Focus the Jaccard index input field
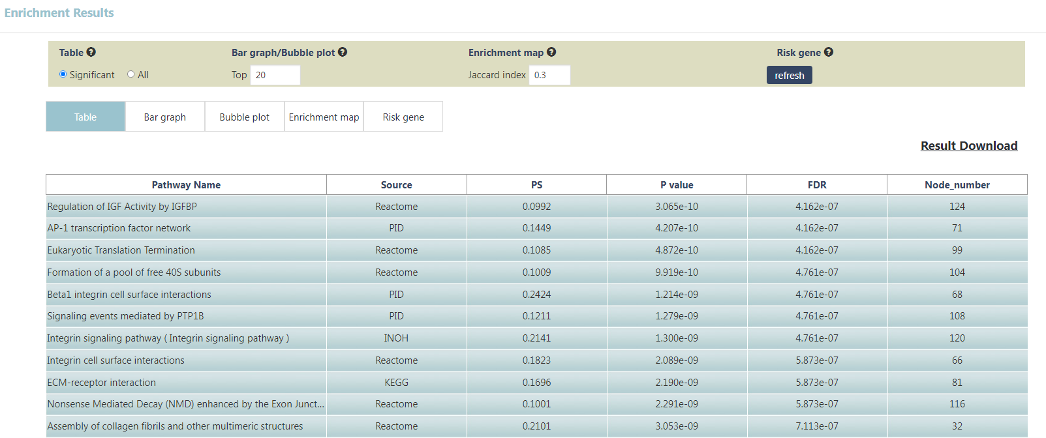 549,75
